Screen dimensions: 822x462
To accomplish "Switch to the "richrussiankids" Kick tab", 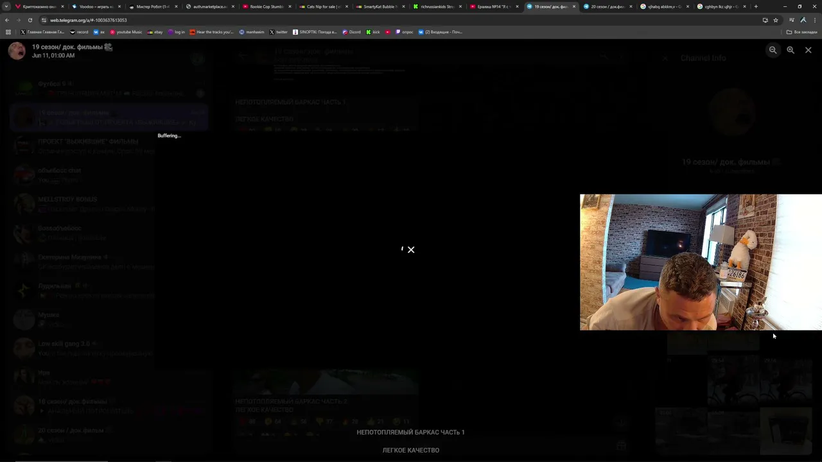I will pyautogui.click(x=435, y=6).
